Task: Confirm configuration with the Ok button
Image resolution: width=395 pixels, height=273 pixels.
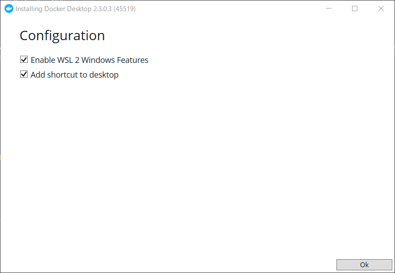Action: point(364,265)
